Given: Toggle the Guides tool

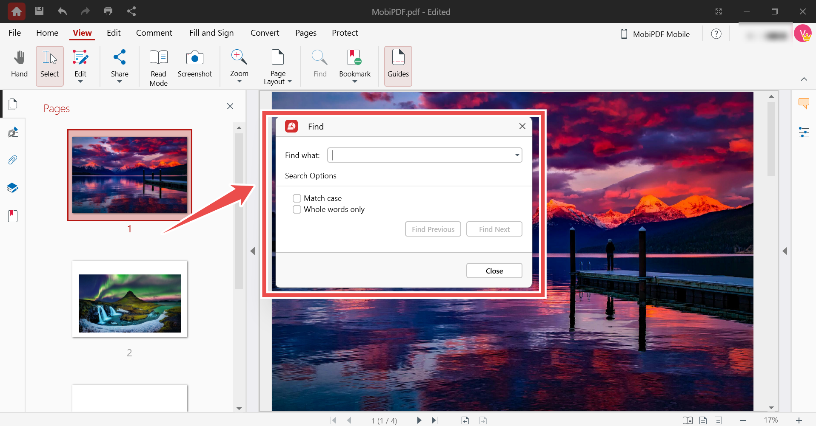Looking at the screenshot, I should coord(398,65).
